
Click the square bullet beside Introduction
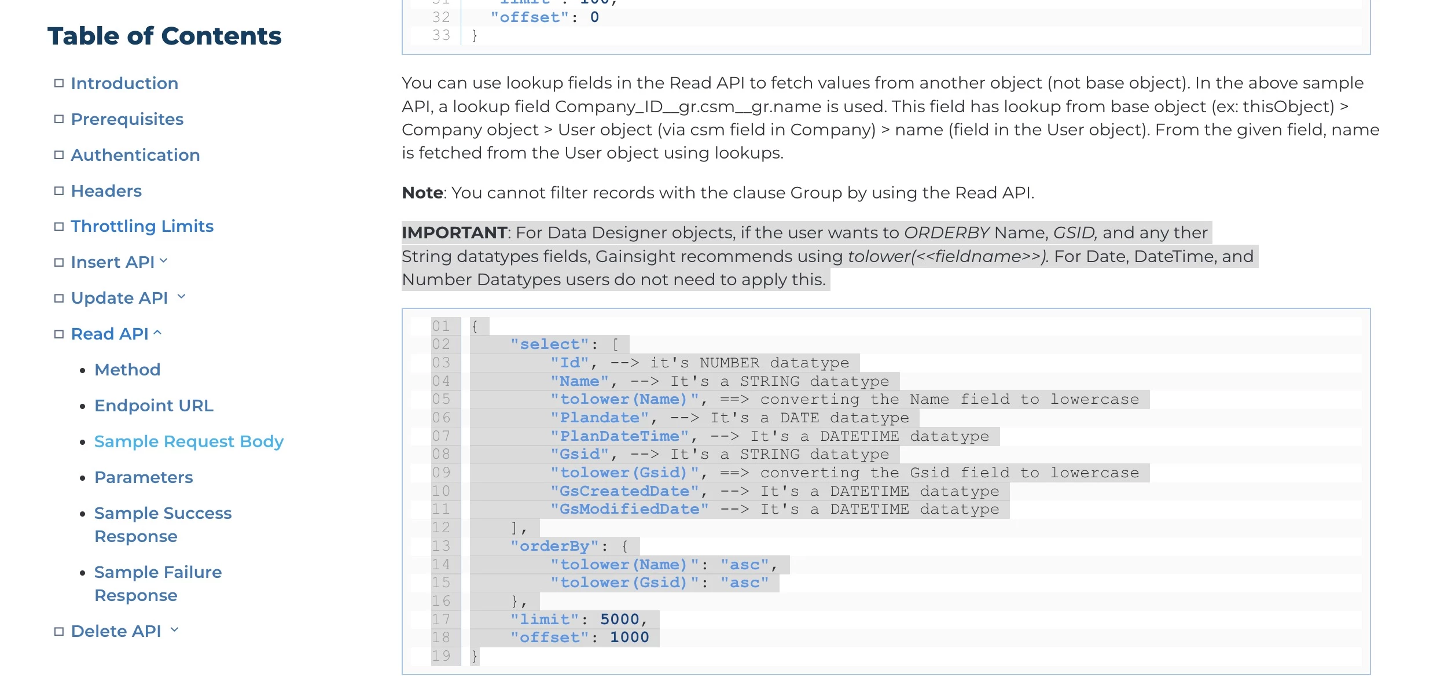point(58,83)
